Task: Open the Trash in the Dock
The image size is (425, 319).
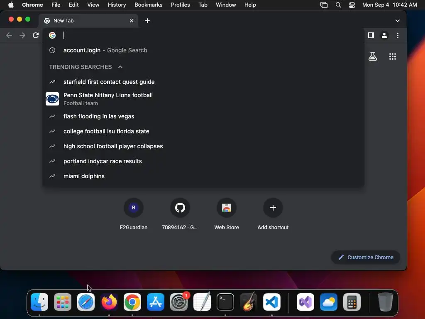Action: tap(386, 302)
